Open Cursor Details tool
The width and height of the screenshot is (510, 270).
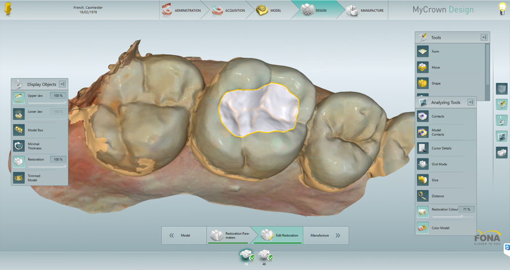[423, 148]
